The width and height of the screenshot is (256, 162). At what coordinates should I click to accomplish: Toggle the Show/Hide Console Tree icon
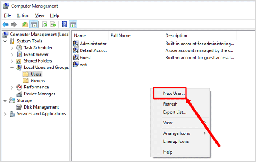pyautogui.click(x=34, y=24)
